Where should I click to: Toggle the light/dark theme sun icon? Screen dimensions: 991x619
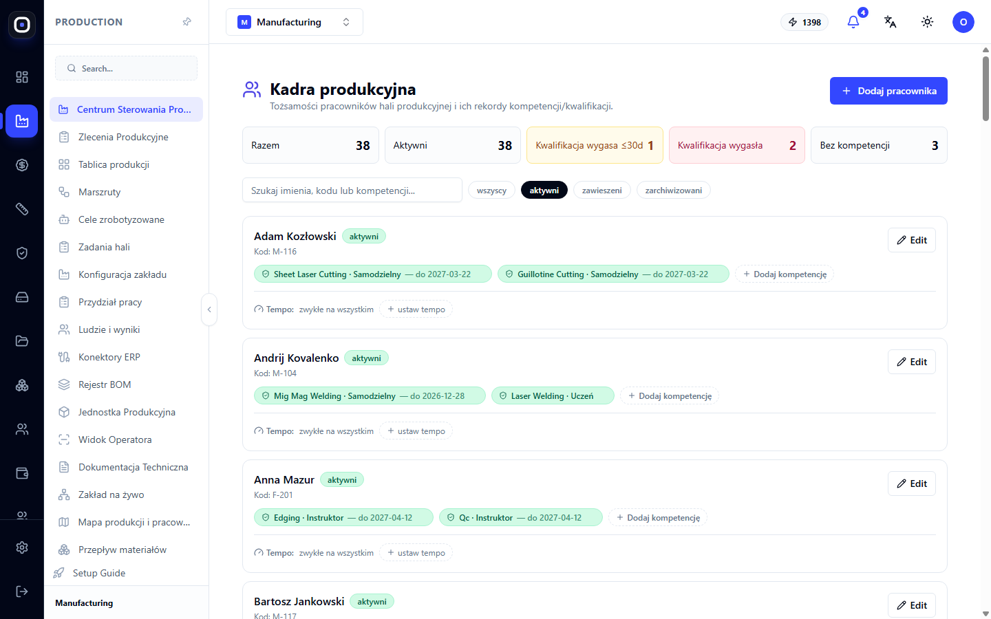pyautogui.click(x=928, y=22)
